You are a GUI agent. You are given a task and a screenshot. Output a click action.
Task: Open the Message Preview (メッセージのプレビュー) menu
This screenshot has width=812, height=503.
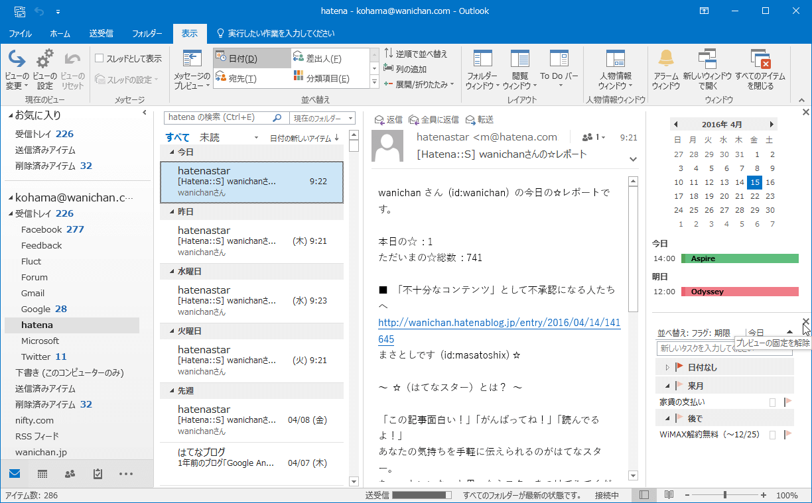pyautogui.click(x=192, y=70)
